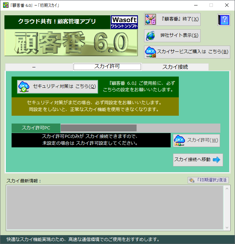Click the スカイ最新情報： label
The width and height of the screenshot is (235, 244).
24,181
